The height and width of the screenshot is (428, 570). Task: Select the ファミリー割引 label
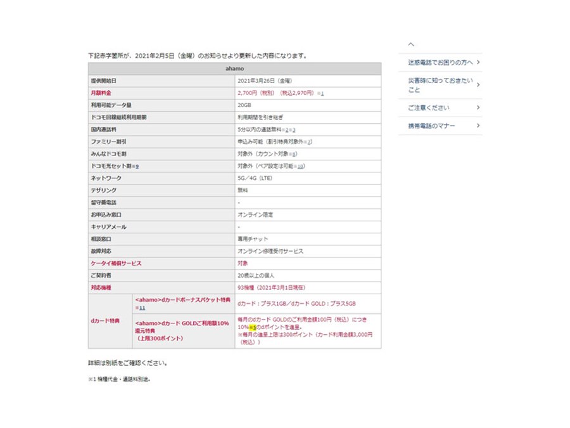[109, 141]
